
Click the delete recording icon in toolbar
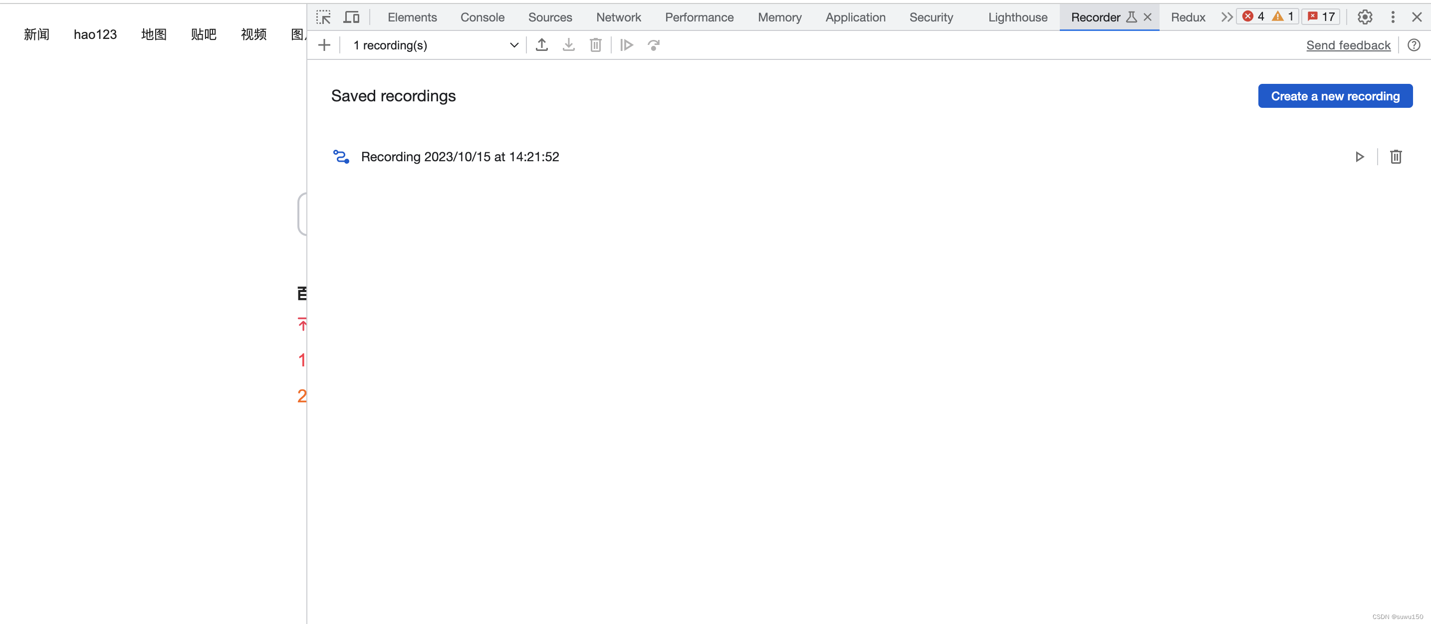click(595, 45)
